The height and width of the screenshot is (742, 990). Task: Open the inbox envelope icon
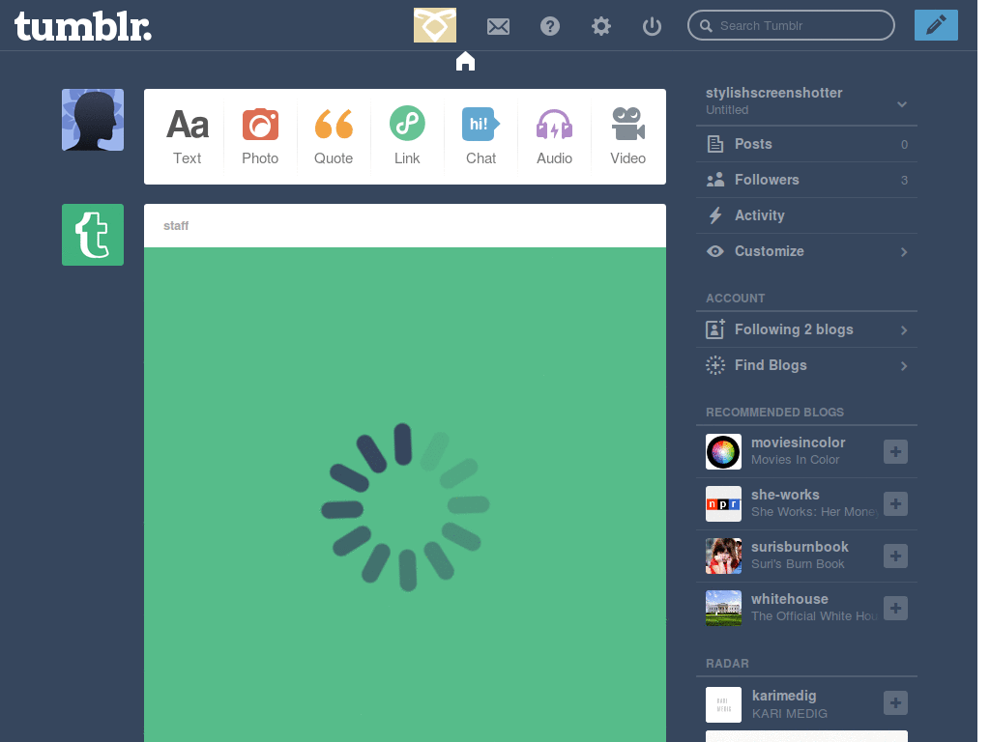tap(498, 26)
